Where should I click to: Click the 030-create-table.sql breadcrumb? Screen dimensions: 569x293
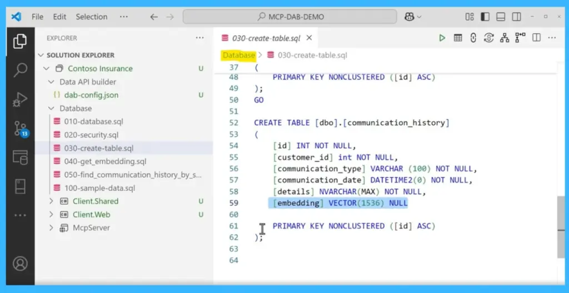point(312,55)
